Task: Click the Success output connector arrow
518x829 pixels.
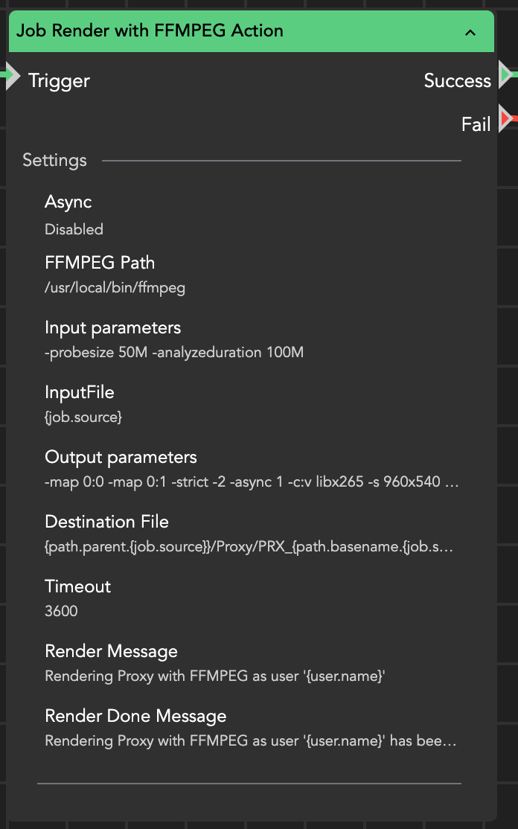Action: pos(506,74)
